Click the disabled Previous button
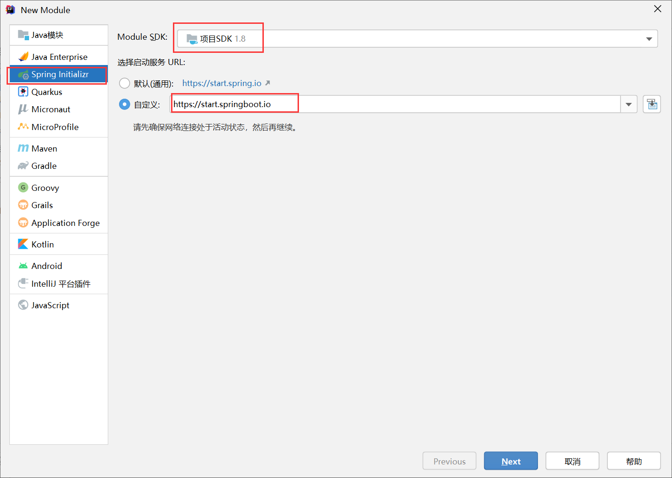 click(449, 461)
